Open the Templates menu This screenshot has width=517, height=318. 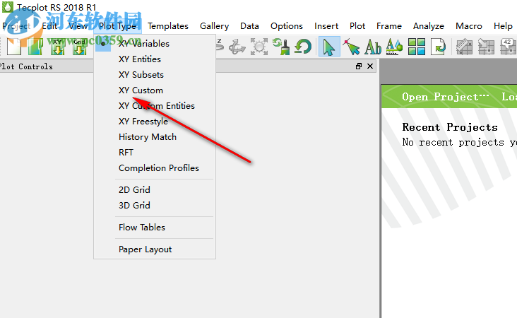click(x=168, y=26)
